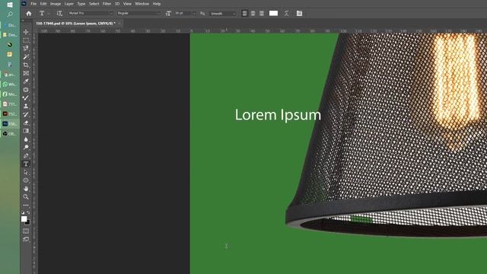
Task: Select the Brush tool
Action: coord(26,98)
